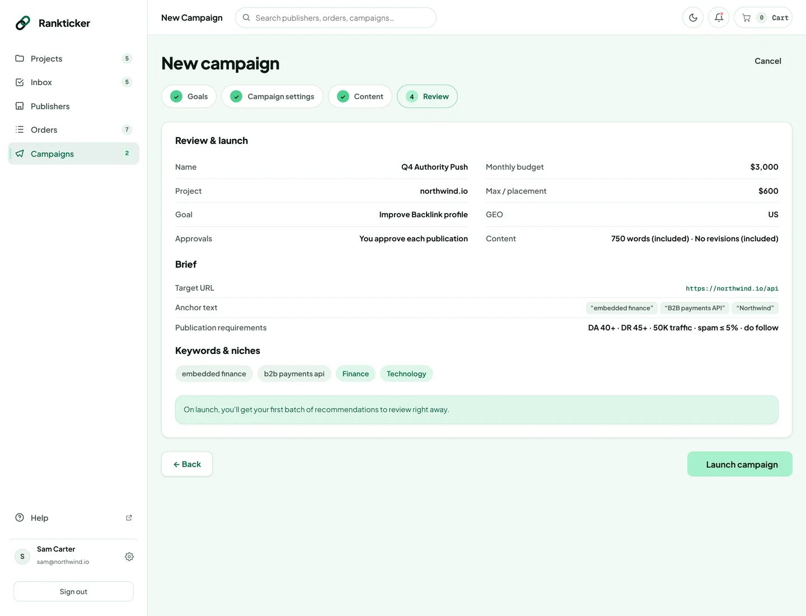
Task: Select Campaigns in the sidebar
Action: click(x=73, y=153)
